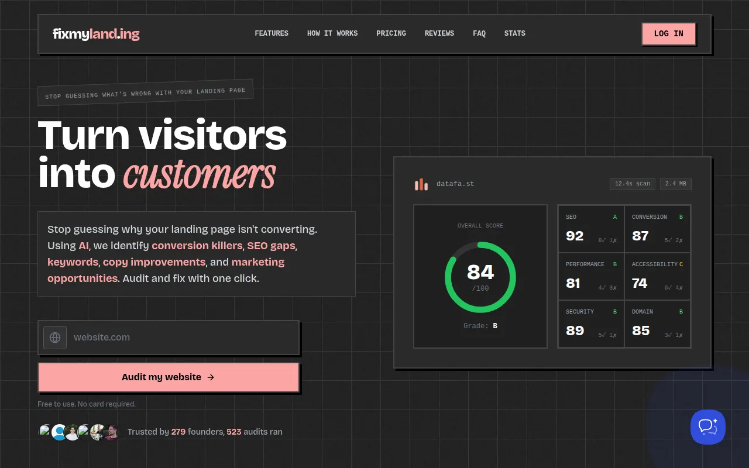Open the FAQ nav link
This screenshot has width=749, height=468.
tap(479, 33)
